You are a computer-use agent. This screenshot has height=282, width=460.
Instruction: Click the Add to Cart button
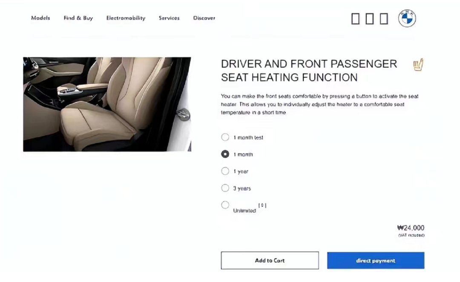click(270, 260)
